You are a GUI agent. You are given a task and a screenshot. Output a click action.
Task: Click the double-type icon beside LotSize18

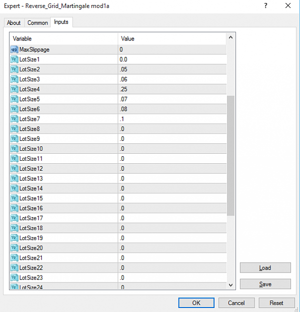(14, 228)
